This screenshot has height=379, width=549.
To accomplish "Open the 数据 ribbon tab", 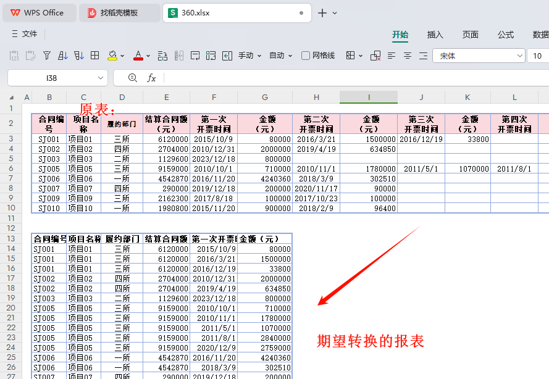I will pyautogui.click(x=540, y=35).
